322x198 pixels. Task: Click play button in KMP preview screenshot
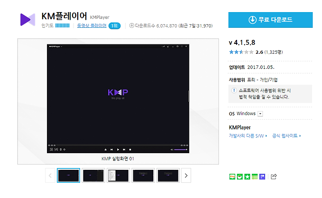118,150
